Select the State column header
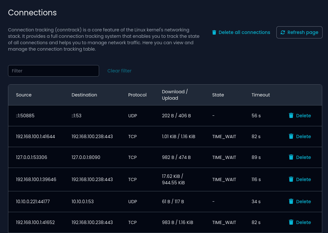328x233 pixels. [x=218, y=95]
